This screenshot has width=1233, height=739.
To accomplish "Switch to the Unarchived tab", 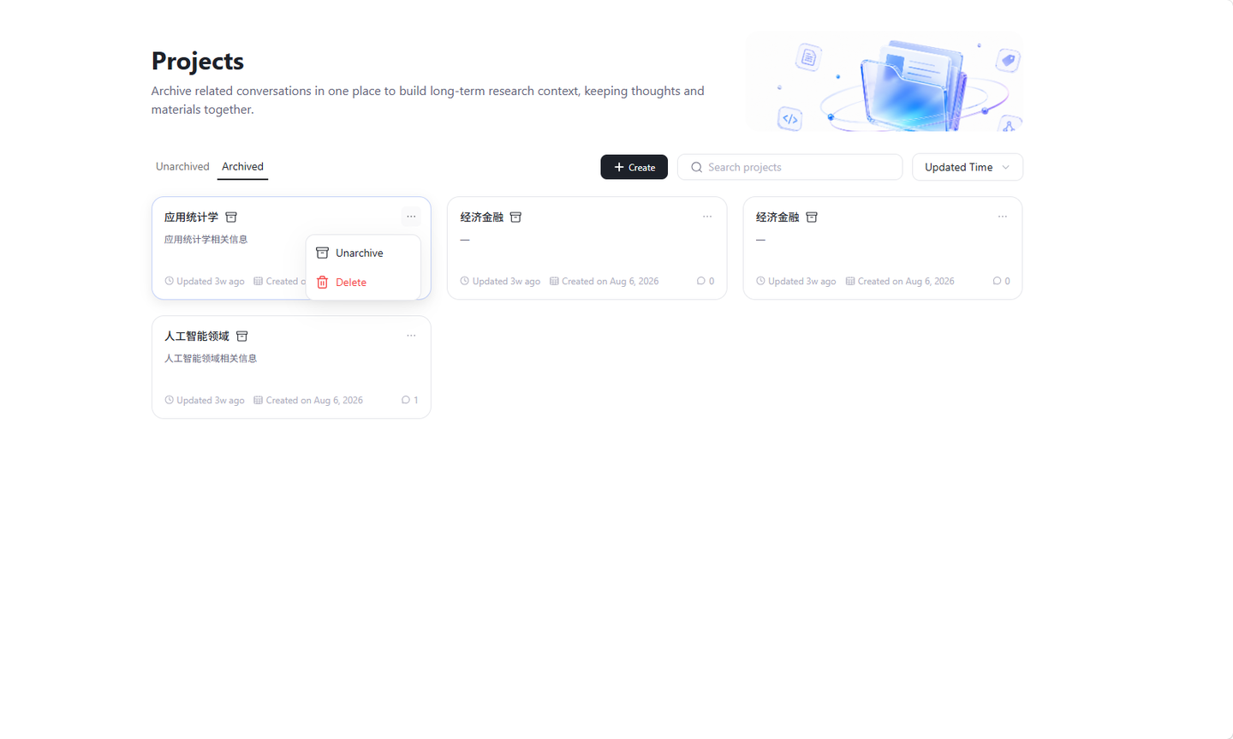I will click(x=182, y=166).
